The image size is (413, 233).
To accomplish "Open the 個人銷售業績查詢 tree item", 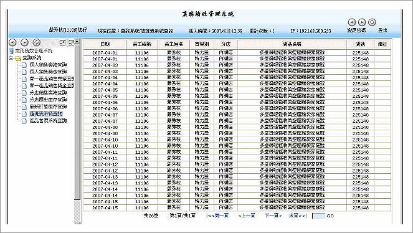I will [48, 65].
